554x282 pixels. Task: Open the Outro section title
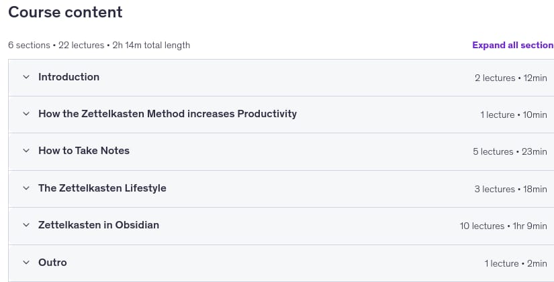click(52, 263)
